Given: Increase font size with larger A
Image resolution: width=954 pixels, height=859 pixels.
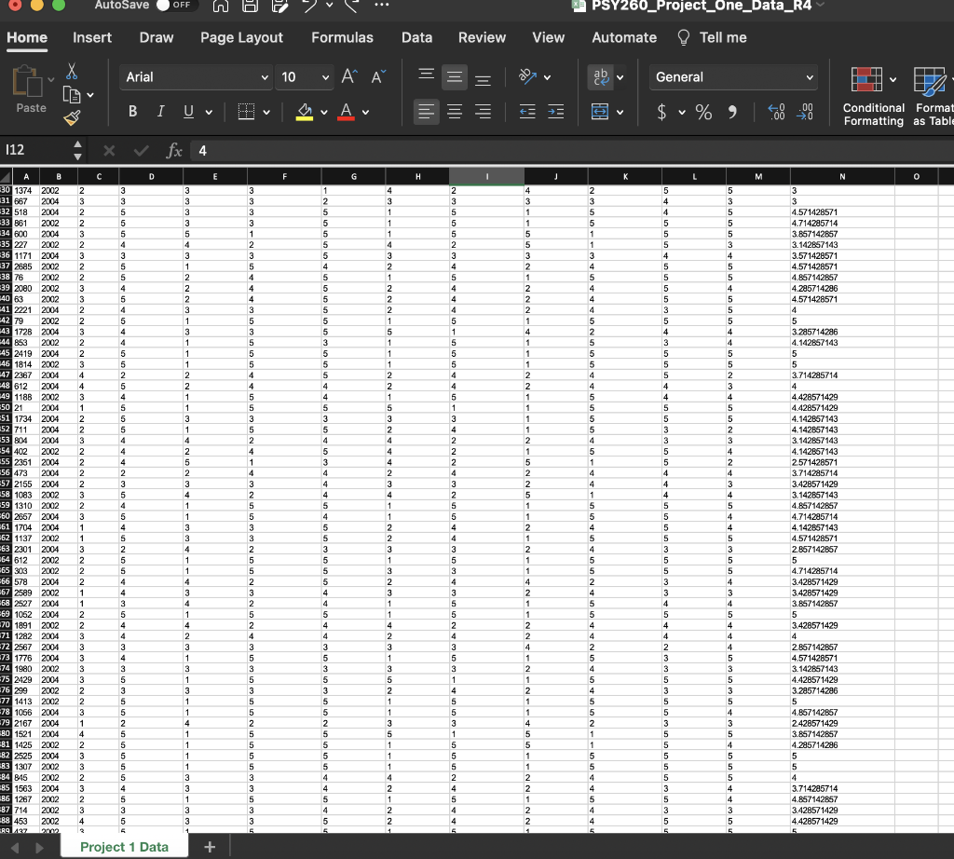Looking at the screenshot, I should 349,76.
